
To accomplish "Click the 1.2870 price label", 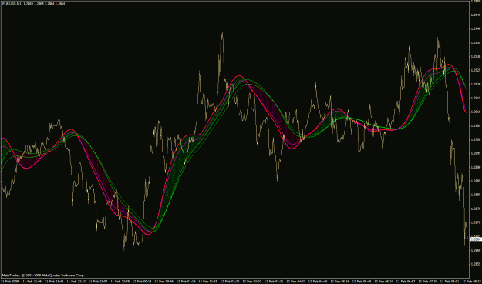I will click(476, 222).
